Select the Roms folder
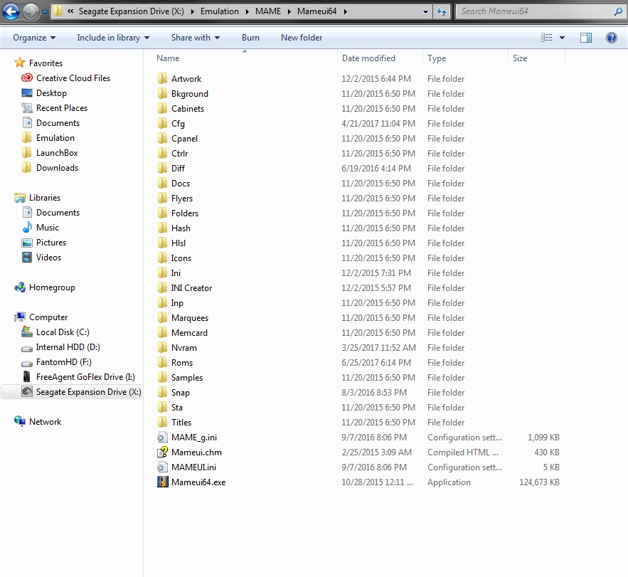 point(182,363)
